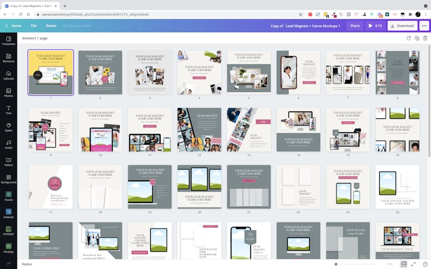This screenshot has width=431, height=269.
Task: Click the duplicate page icon
Action: [x=417, y=38]
